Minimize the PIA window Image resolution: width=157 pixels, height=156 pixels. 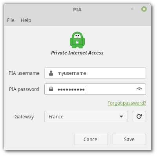132,9
